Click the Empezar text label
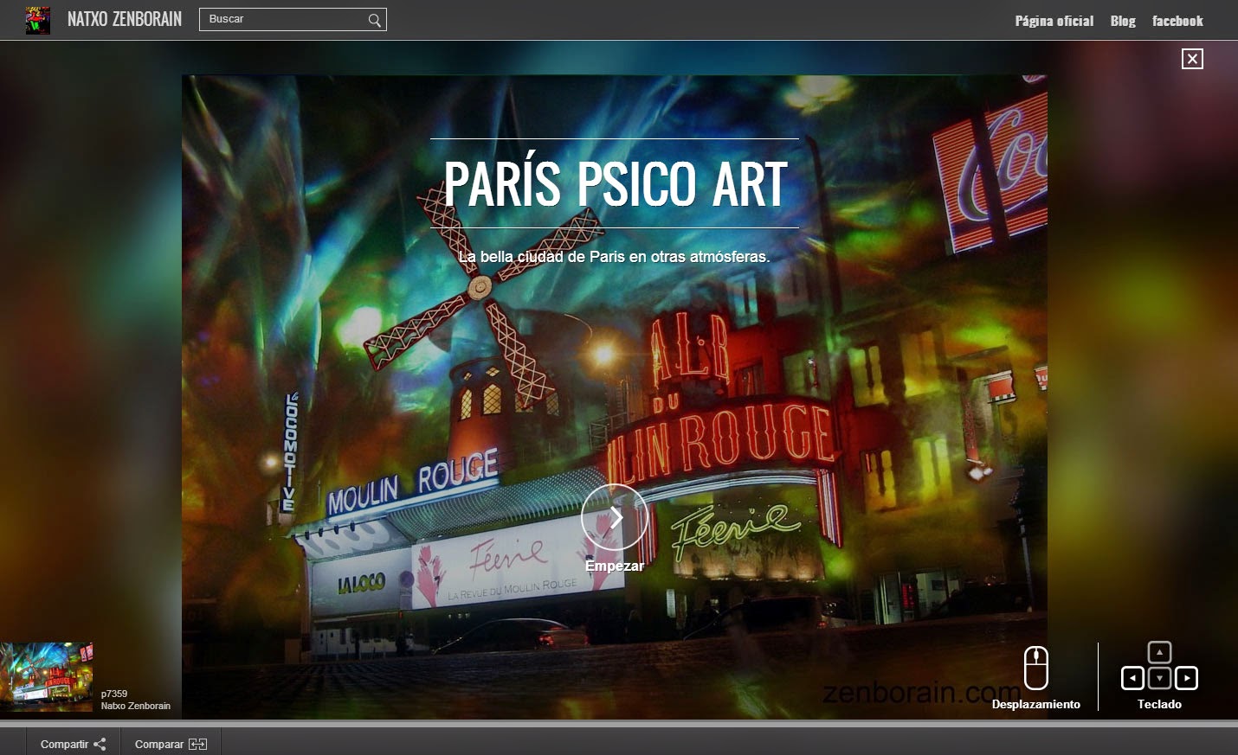This screenshot has width=1238, height=755. coord(615,566)
